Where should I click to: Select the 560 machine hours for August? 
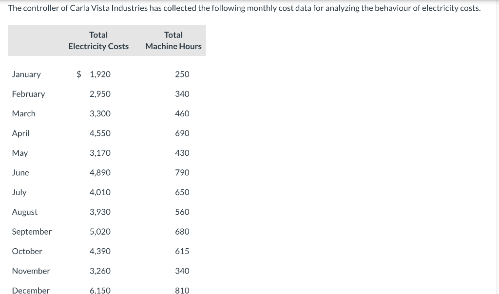pos(182,212)
